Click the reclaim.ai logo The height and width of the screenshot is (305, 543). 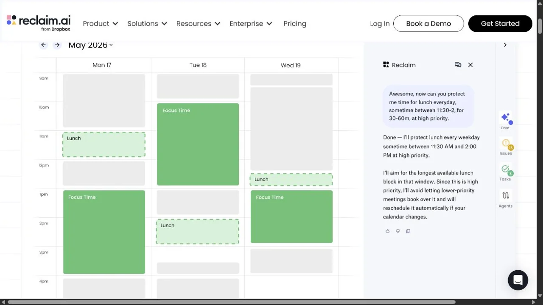(39, 23)
